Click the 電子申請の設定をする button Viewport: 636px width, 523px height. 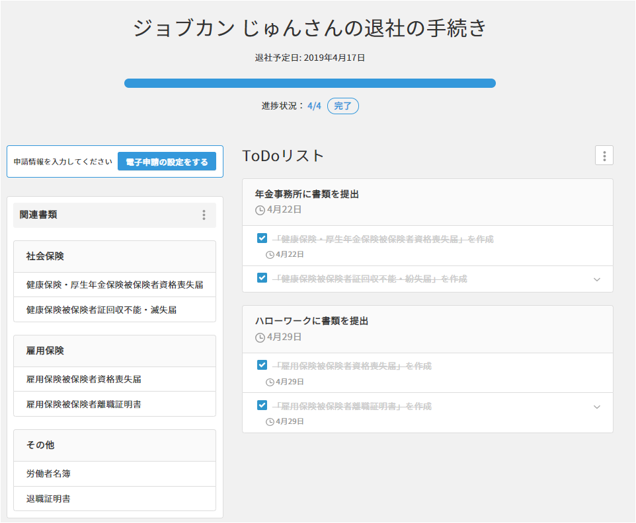(167, 162)
